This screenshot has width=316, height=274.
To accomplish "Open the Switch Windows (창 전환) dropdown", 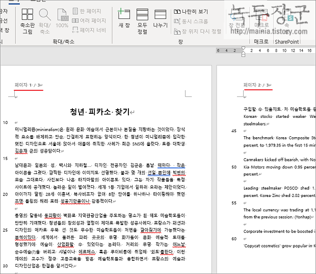I will 237,20.
